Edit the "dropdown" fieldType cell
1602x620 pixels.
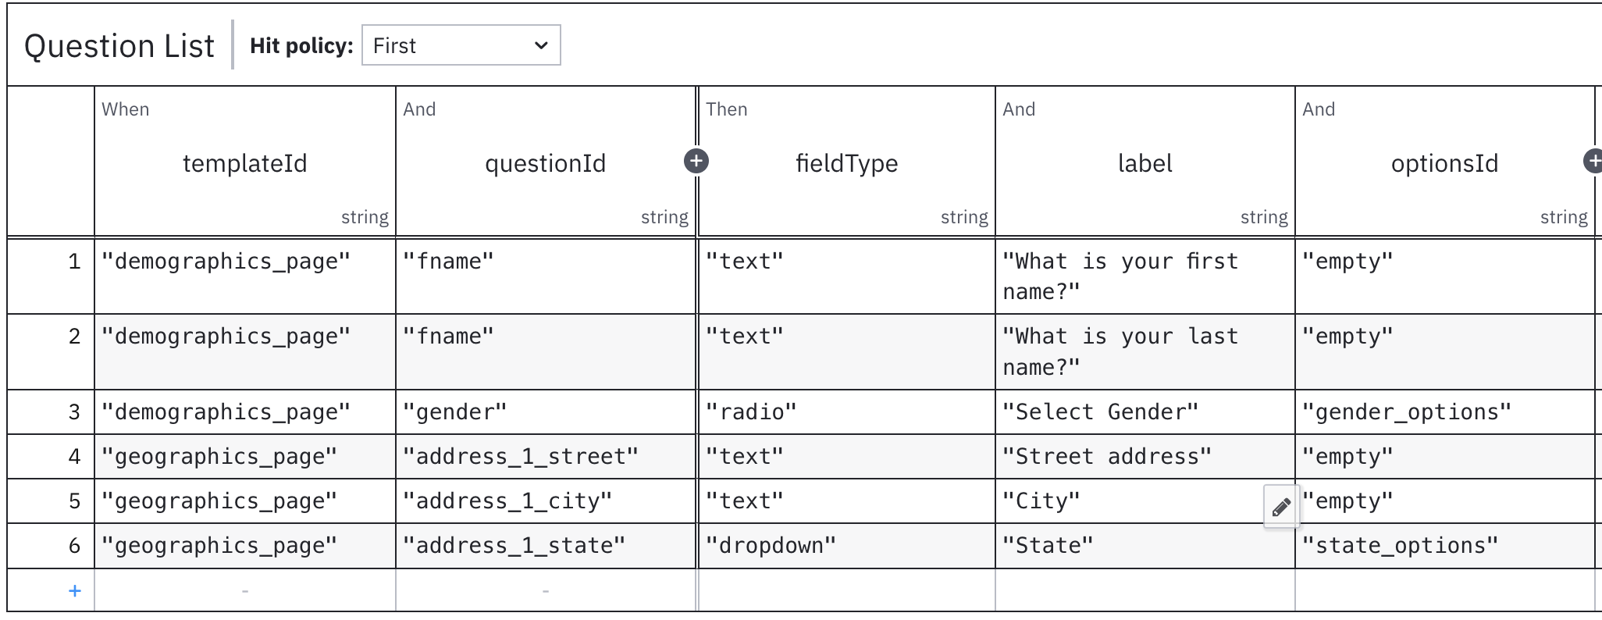tap(847, 545)
